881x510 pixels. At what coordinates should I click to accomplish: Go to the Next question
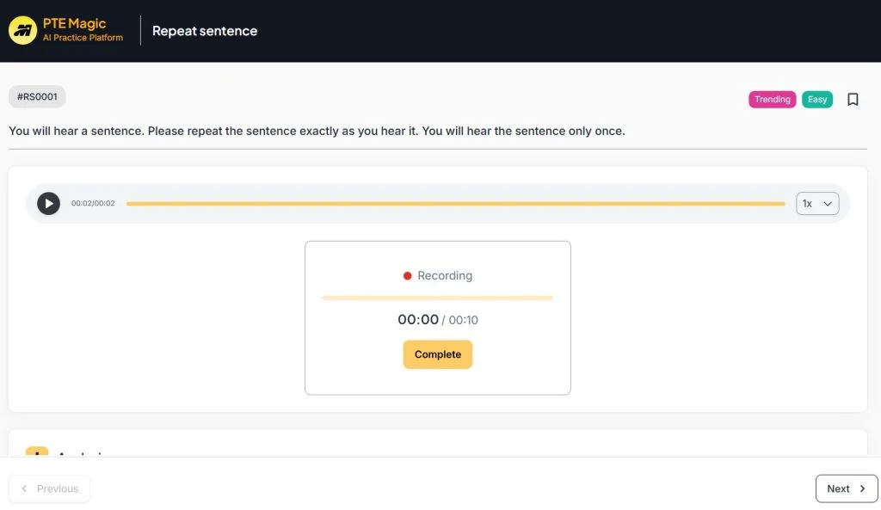[846, 488]
